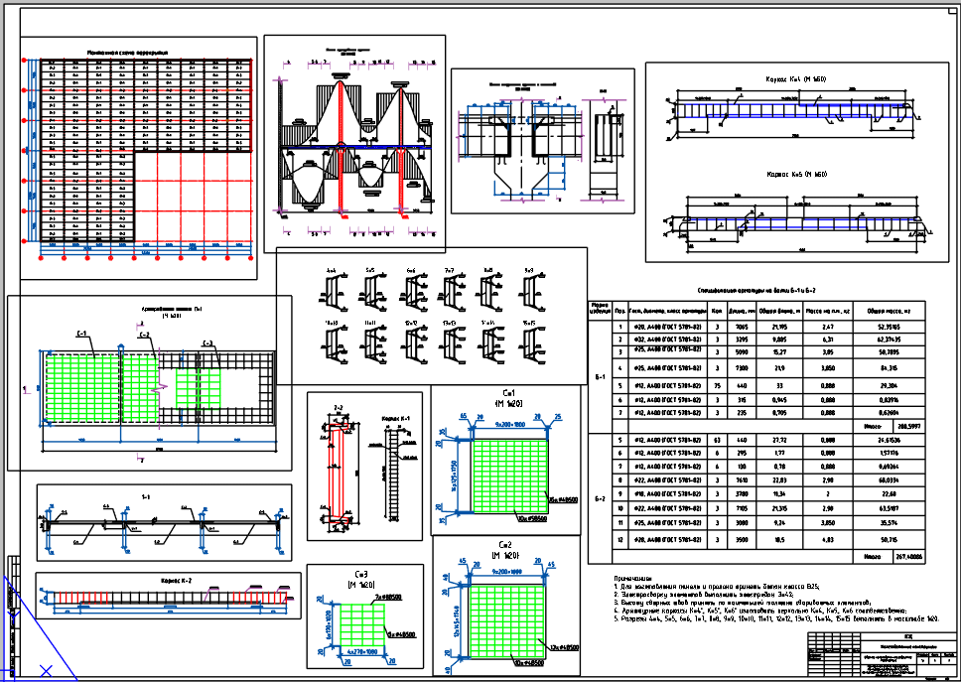This screenshot has height=682, width=961.
Task: Click the total mass value 84,315
Action: tap(889, 368)
